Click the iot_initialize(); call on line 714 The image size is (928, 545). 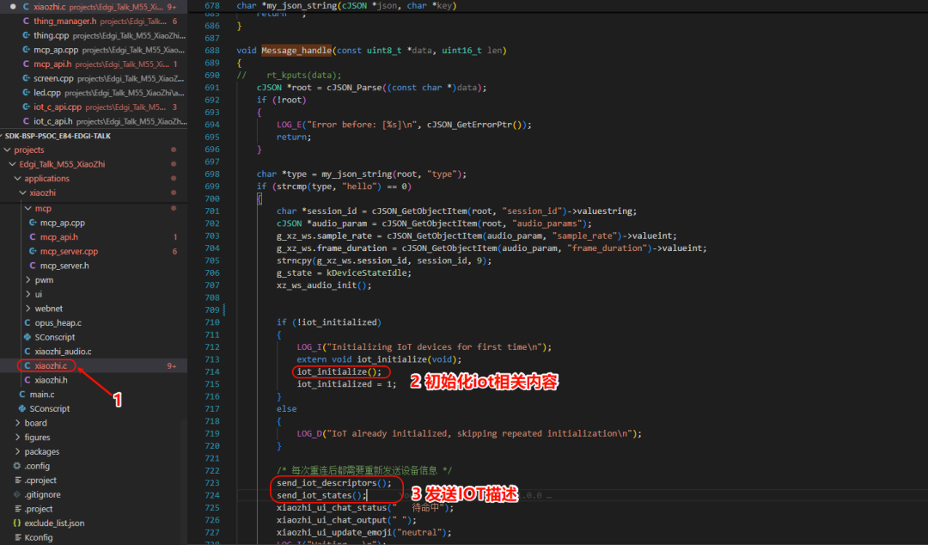pyautogui.click(x=339, y=371)
